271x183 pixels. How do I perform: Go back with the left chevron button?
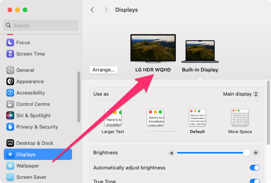(x=92, y=10)
